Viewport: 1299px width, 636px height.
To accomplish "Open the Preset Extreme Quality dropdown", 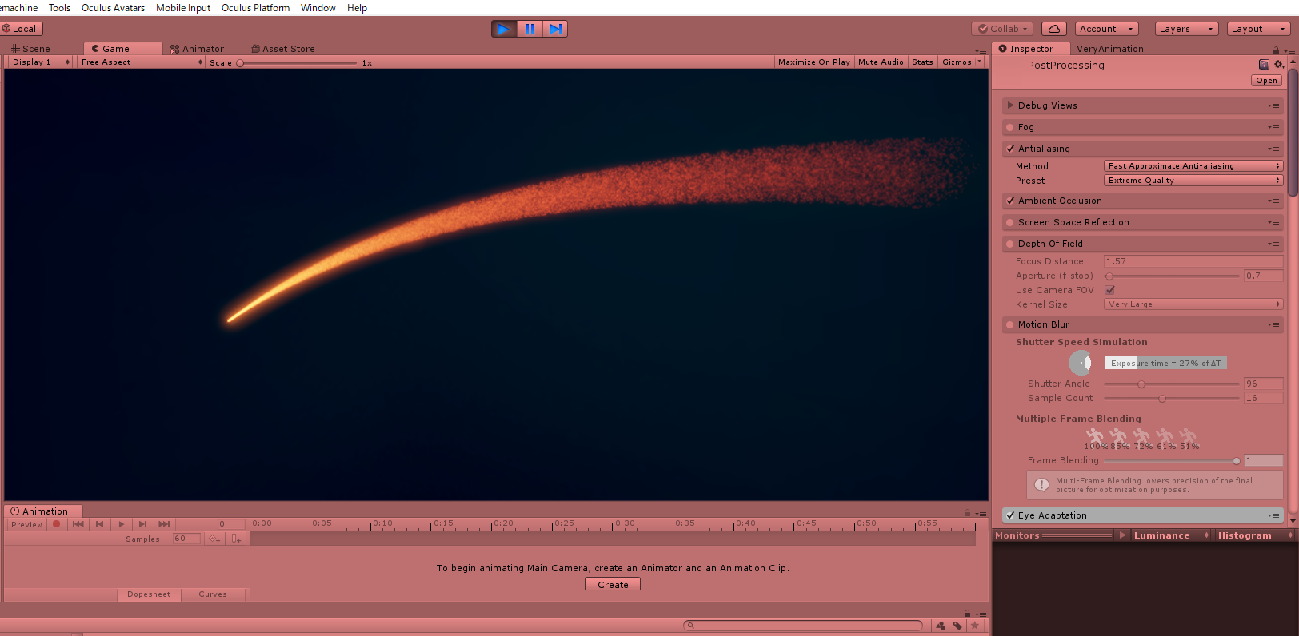I will (1193, 181).
